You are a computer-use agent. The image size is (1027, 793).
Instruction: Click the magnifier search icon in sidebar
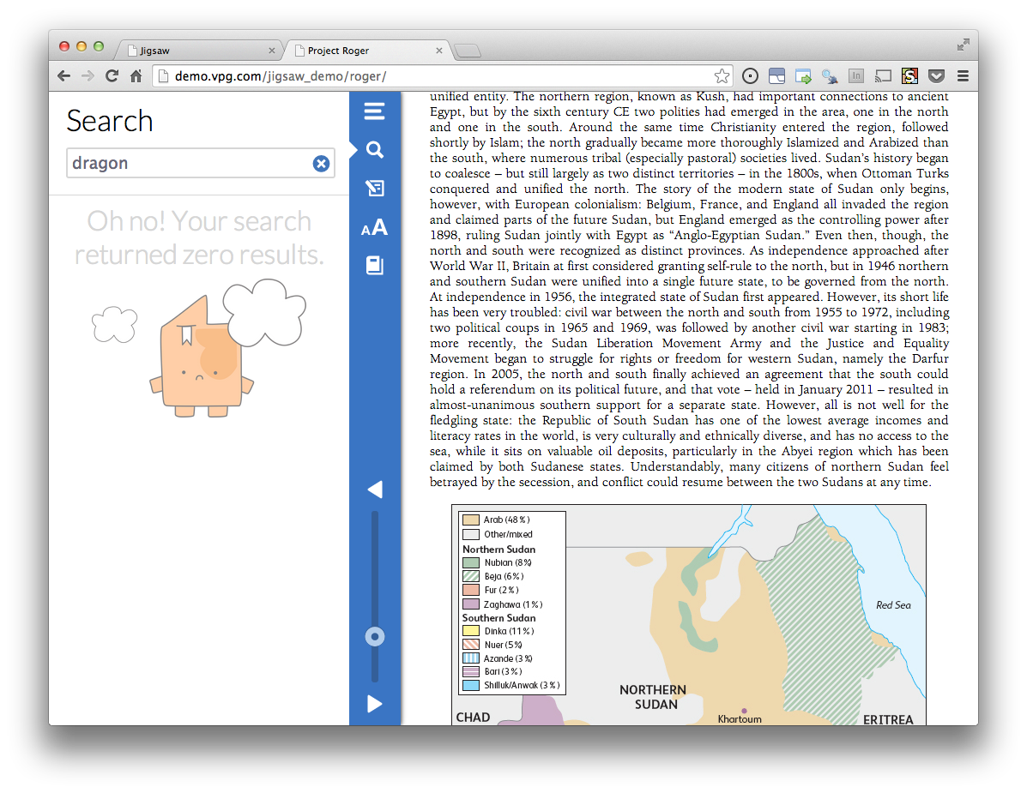point(374,150)
